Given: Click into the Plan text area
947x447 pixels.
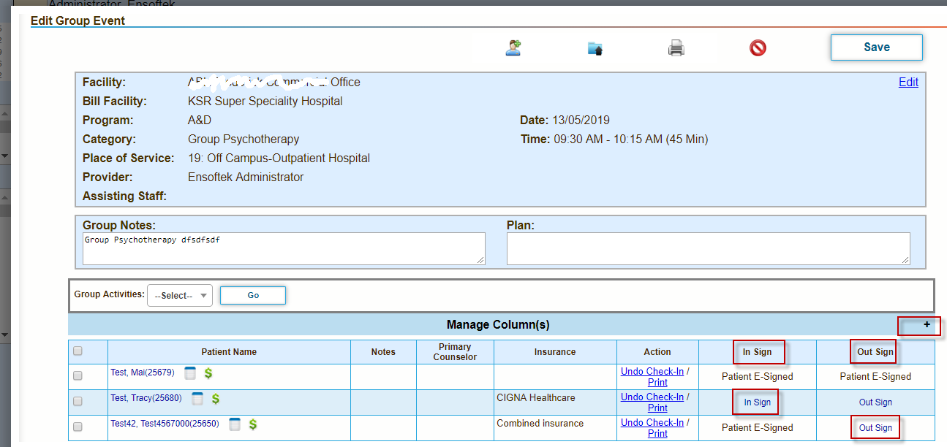Looking at the screenshot, I should pos(708,248).
